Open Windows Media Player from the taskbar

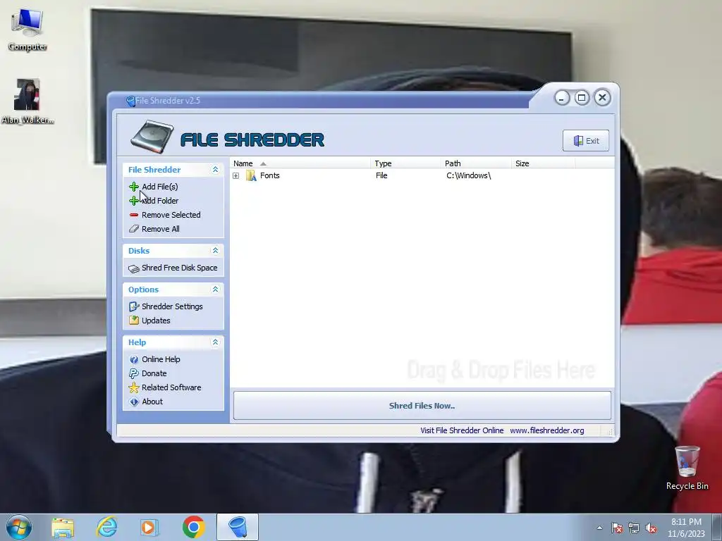[x=149, y=527]
